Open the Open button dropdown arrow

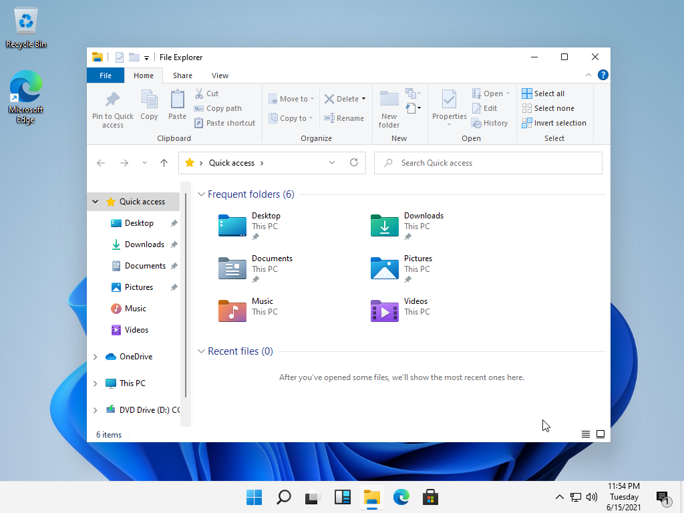(x=508, y=94)
